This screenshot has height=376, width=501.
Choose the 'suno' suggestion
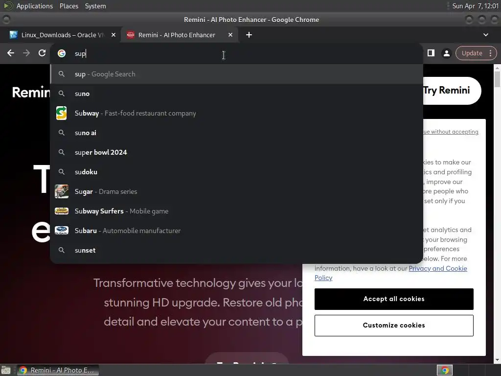click(236, 94)
